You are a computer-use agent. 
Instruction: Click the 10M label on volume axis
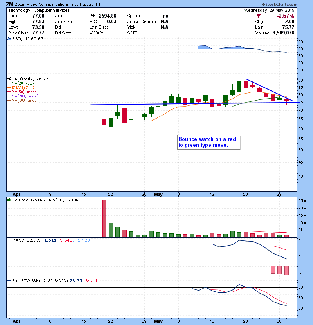click(302, 223)
